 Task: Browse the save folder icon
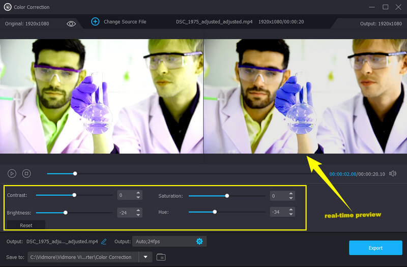161,257
